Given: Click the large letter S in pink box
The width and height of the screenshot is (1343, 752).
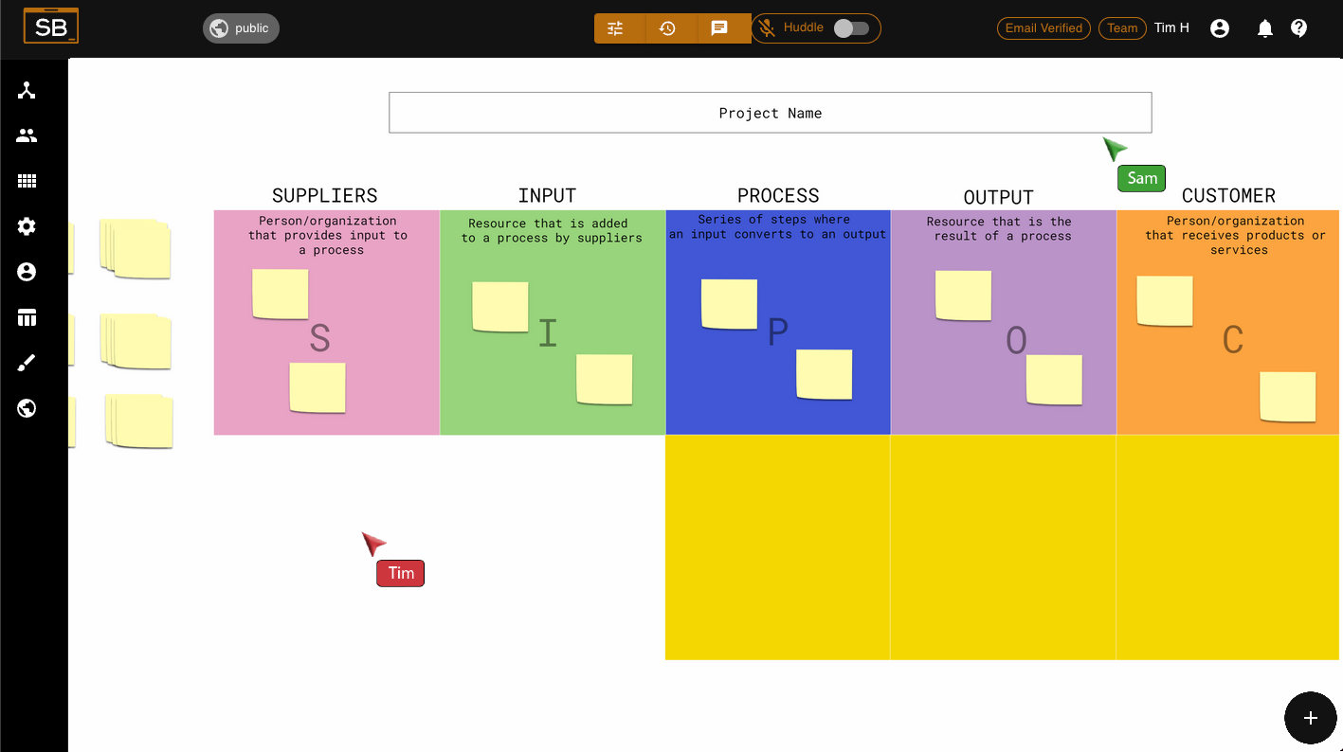Looking at the screenshot, I should tap(320, 339).
